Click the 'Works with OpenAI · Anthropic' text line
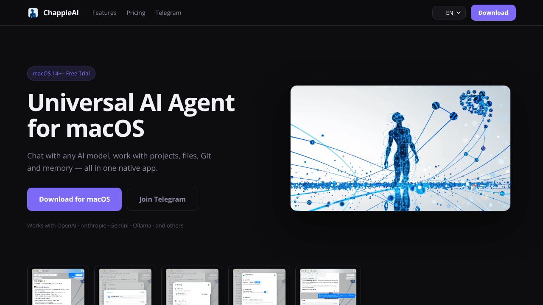This screenshot has height=305, width=543. click(x=105, y=225)
